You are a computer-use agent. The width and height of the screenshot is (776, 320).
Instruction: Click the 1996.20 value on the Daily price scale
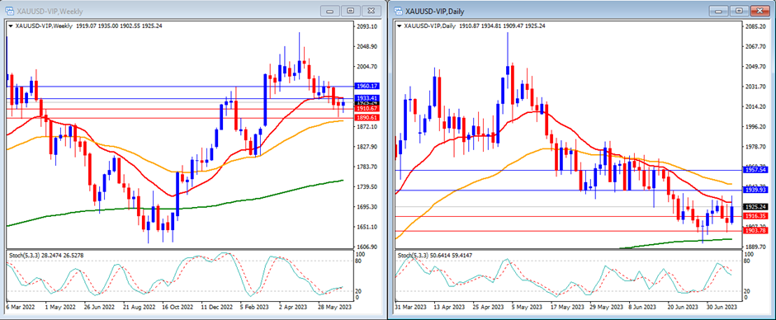pos(755,127)
